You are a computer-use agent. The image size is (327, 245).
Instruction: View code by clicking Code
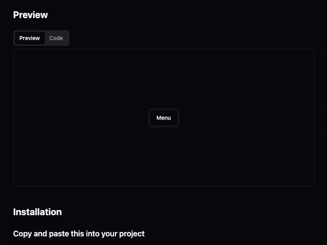(x=56, y=38)
